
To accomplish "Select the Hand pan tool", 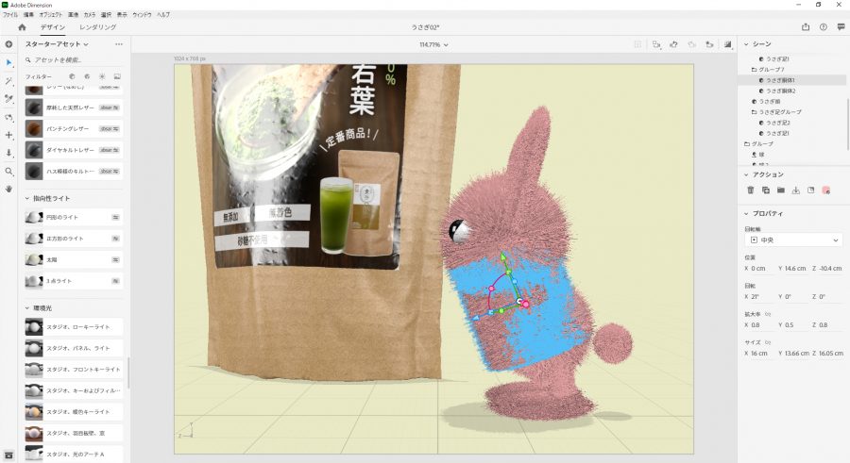I will [x=8, y=189].
